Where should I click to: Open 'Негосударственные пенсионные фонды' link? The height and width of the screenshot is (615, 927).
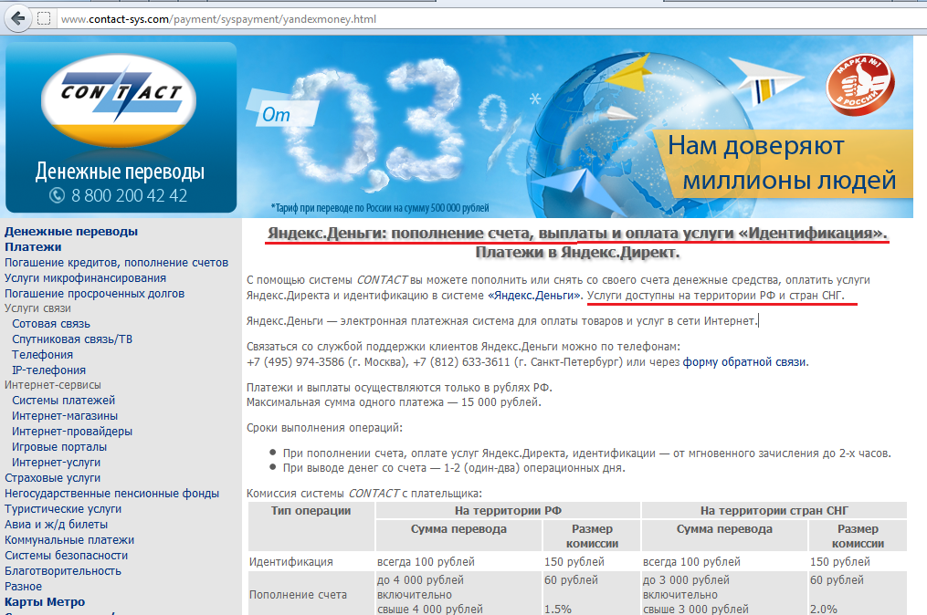[111, 494]
